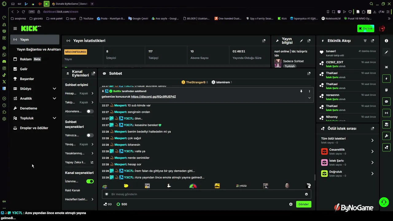Click the broadcast signal icon in the right sidebar
The width and height of the screenshot is (393, 221).
click(386, 113)
